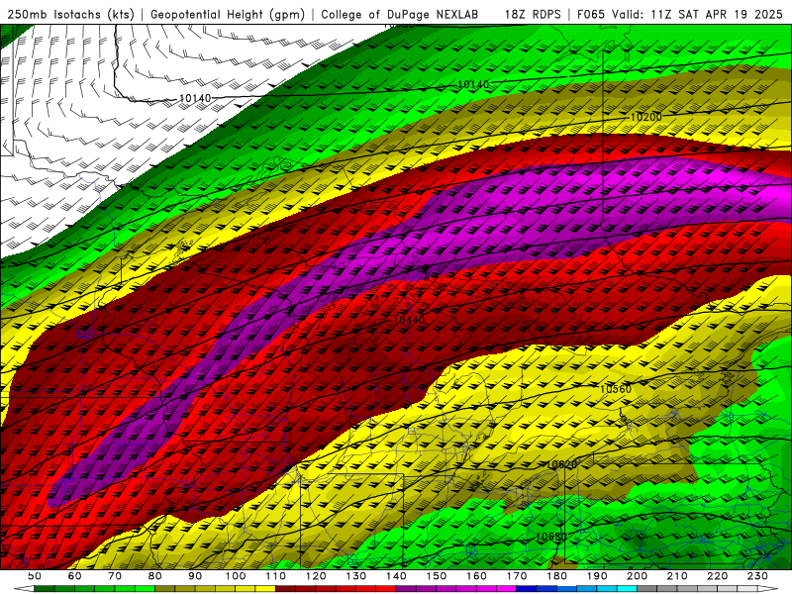Click the legend value 140

tap(396, 576)
